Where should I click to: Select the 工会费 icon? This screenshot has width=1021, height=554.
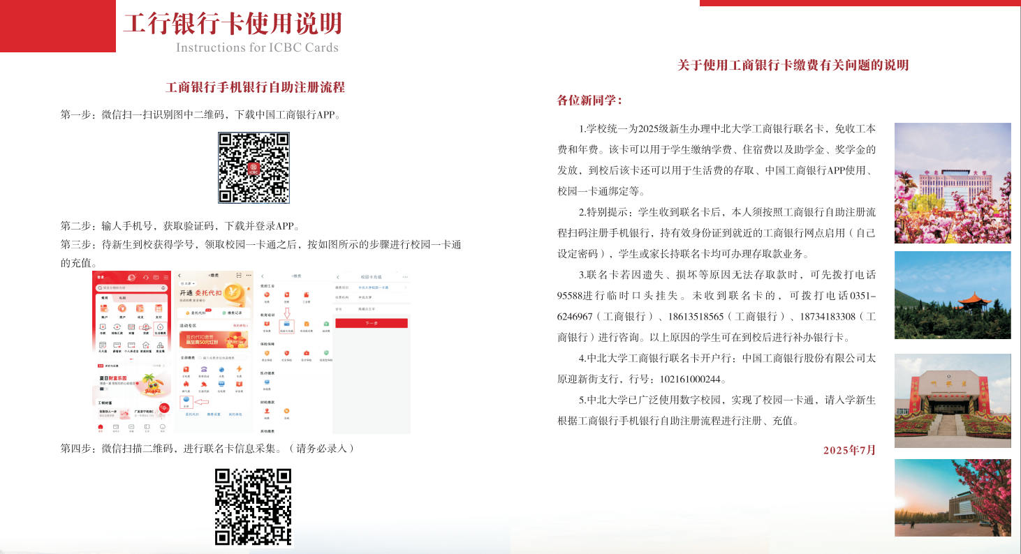pyautogui.click(x=307, y=294)
